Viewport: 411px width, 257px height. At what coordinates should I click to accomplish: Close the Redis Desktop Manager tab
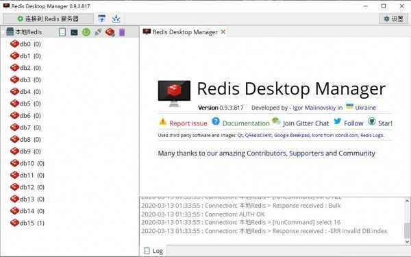(223, 32)
